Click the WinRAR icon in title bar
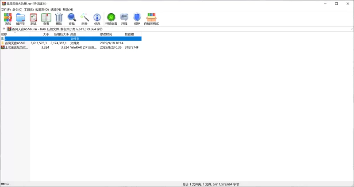 point(4,4)
